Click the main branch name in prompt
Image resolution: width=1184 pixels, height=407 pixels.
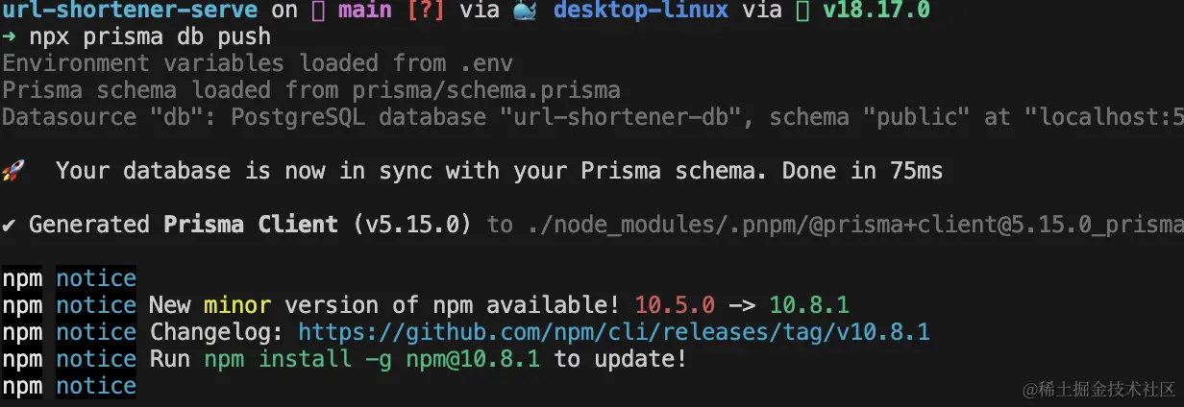click(x=363, y=11)
